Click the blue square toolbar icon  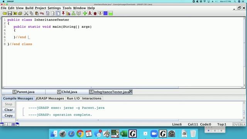click(x=105, y=14)
